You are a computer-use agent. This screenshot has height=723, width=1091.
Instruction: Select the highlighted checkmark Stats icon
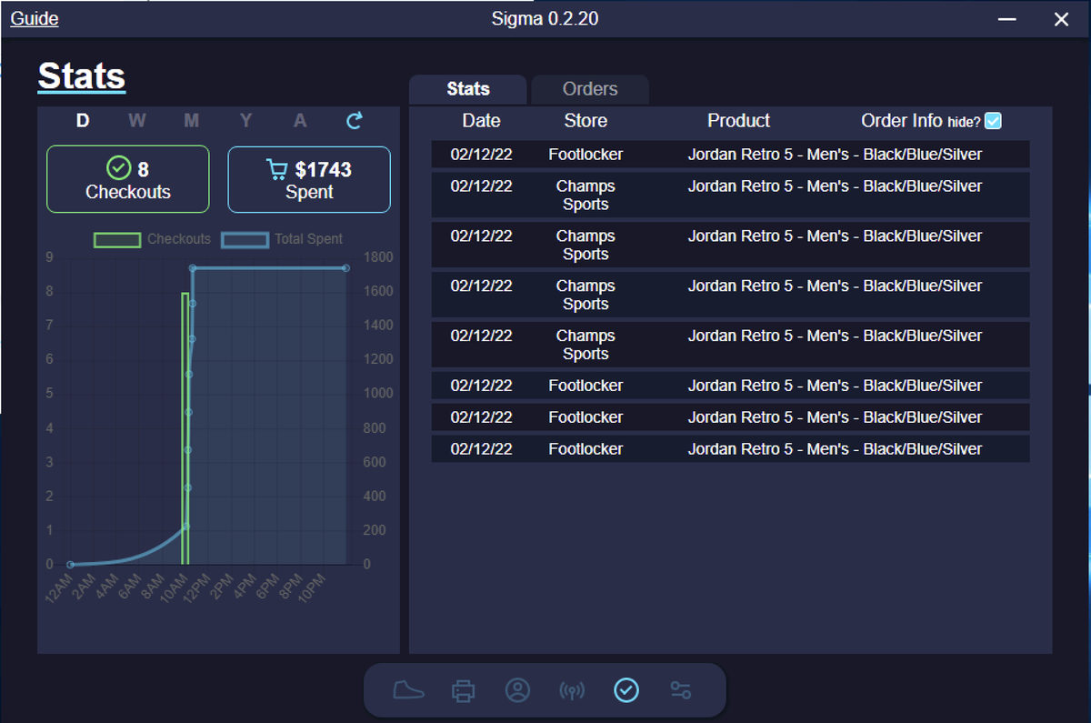[626, 690]
